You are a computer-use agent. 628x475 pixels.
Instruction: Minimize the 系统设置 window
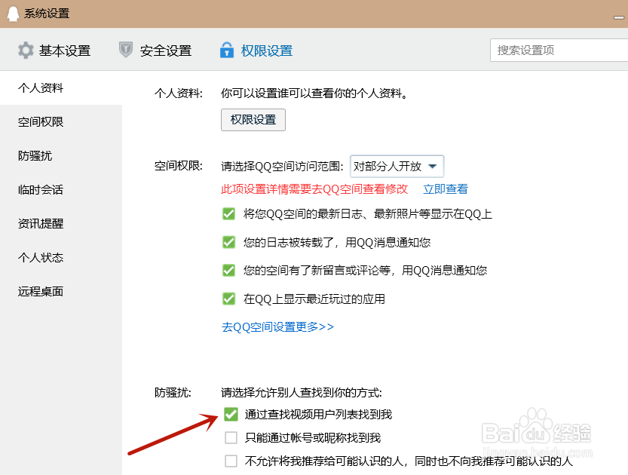point(619,17)
